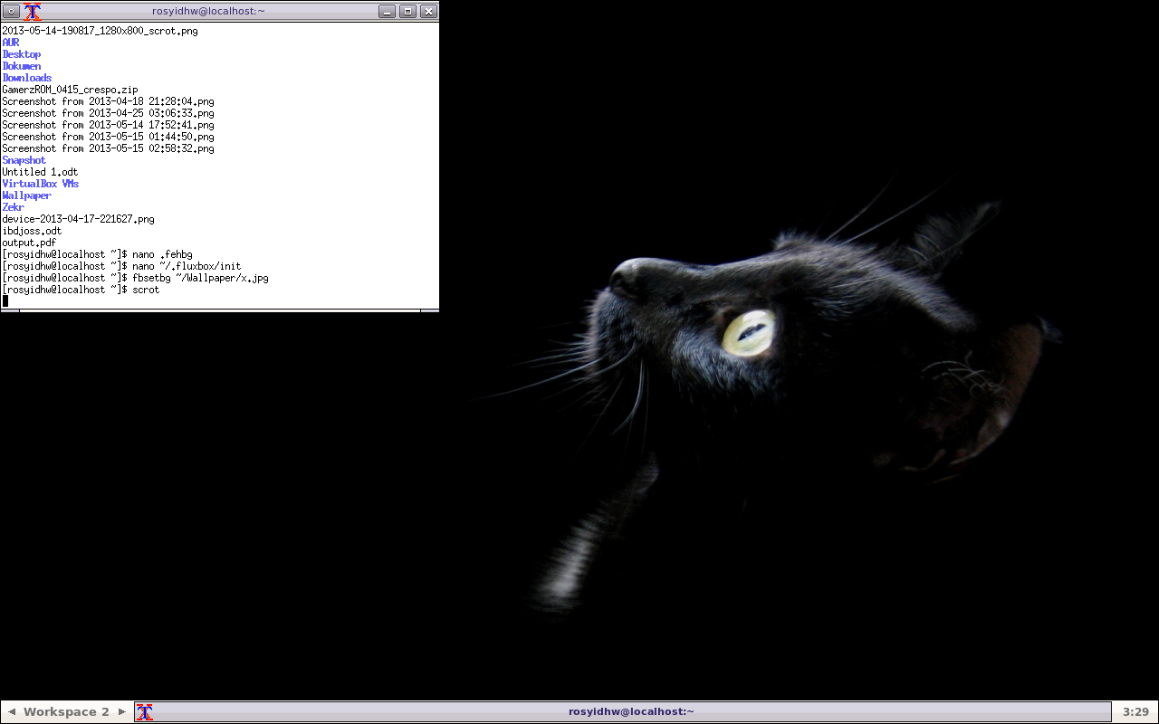Click the terminal's horizontal scrollbar
Image resolution: width=1159 pixels, height=724 pixels.
coord(217,309)
